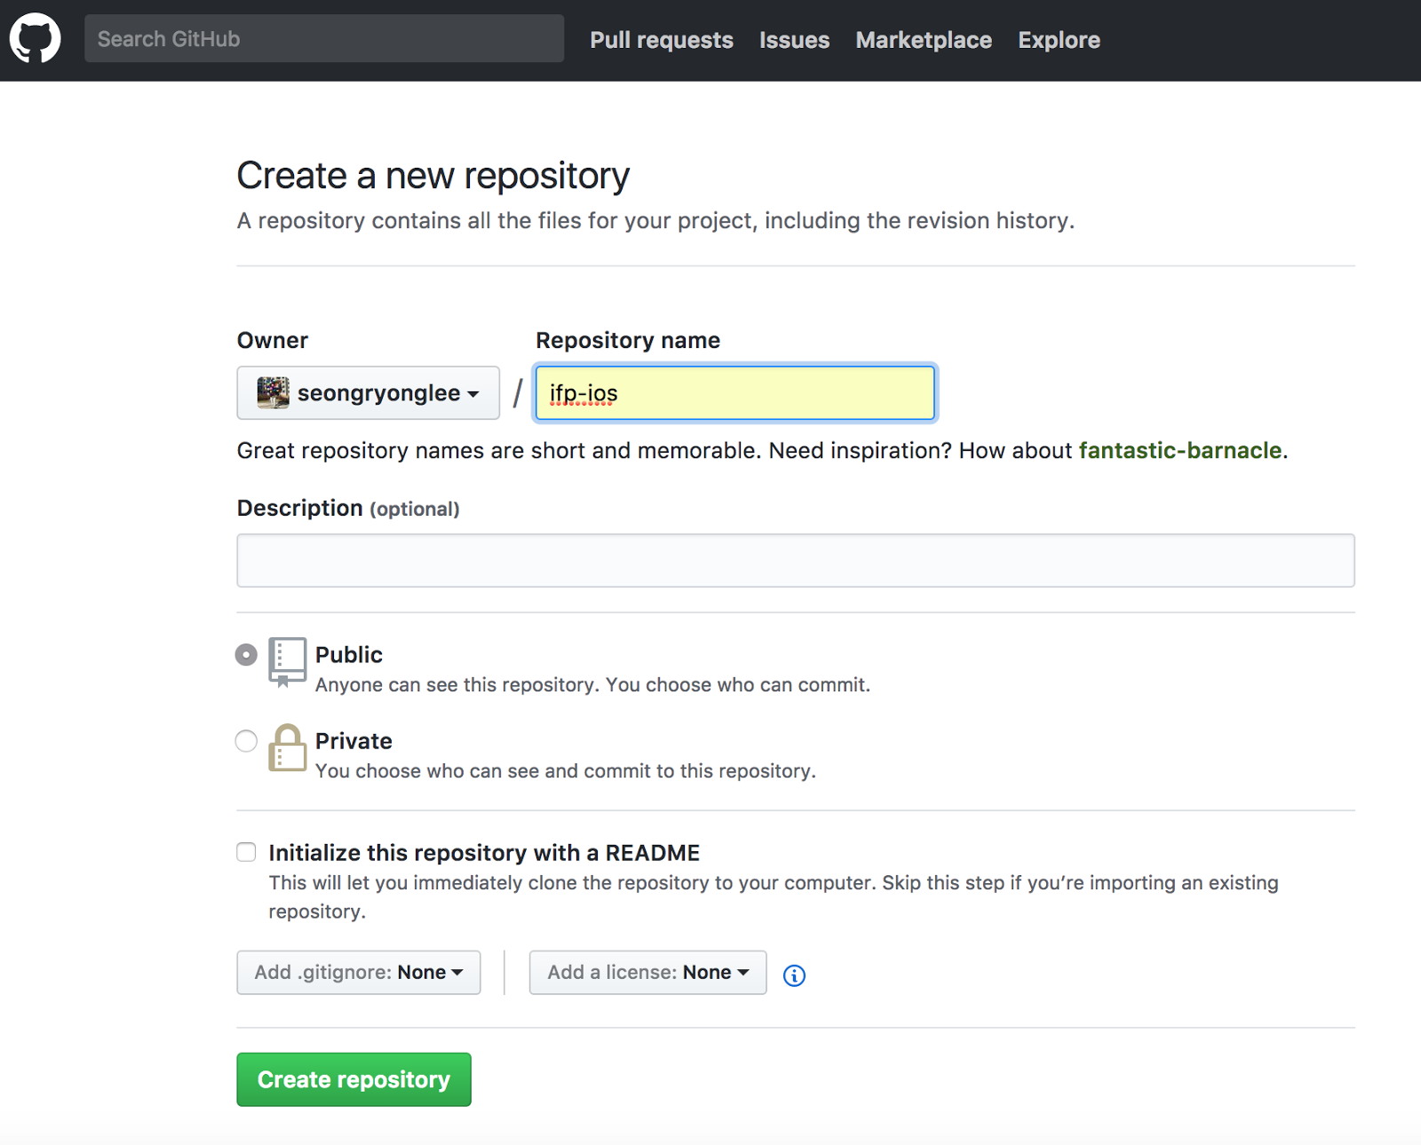This screenshot has height=1145, width=1421.
Task: Click the owner avatar image
Action: coord(273,392)
